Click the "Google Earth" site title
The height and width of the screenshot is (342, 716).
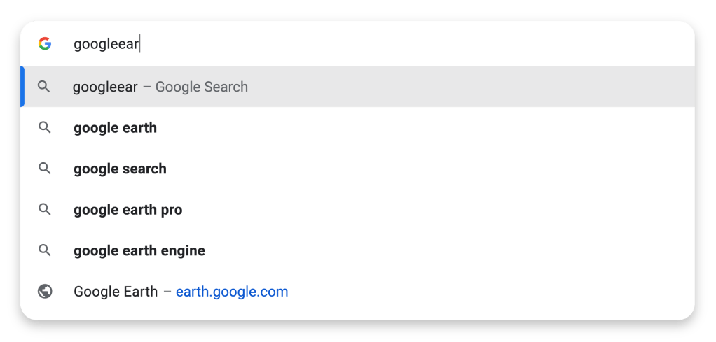(x=116, y=292)
